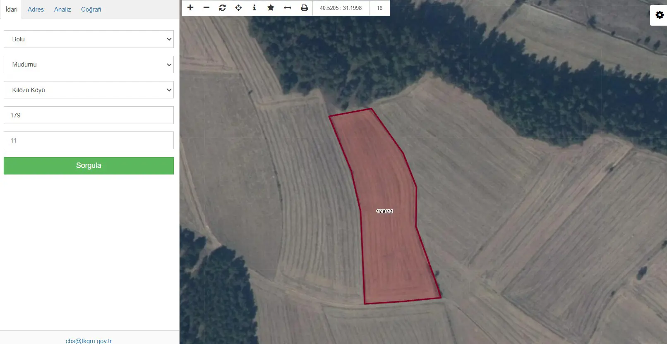Image resolution: width=667 pixels, height=344 pixels.
Task: Open the Mudurnu district dropdown
Action: [x=89, y=64]
